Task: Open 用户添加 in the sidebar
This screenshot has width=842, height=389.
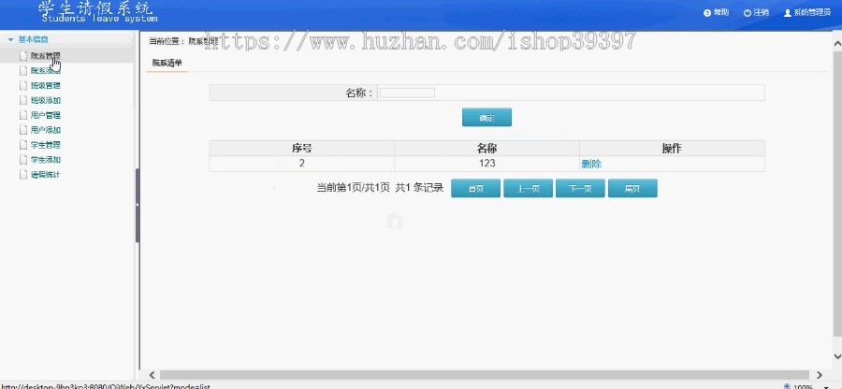Action: 45,130
